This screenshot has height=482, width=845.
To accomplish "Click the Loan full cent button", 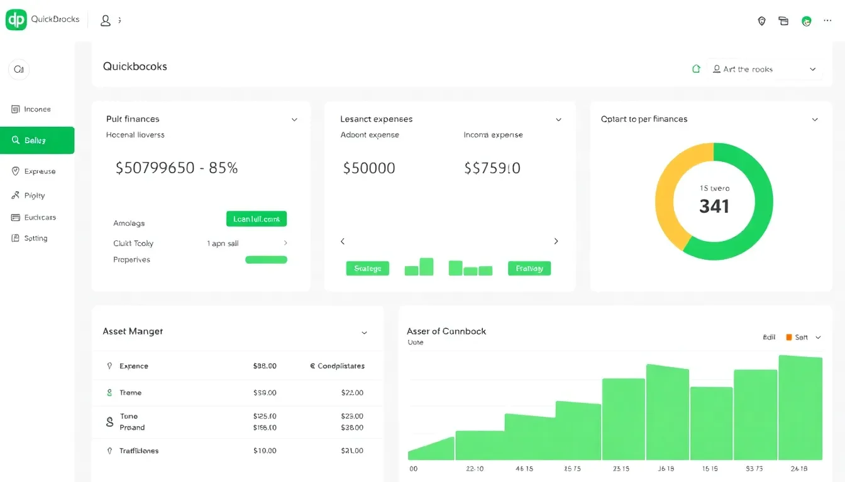I will point(257,218).
